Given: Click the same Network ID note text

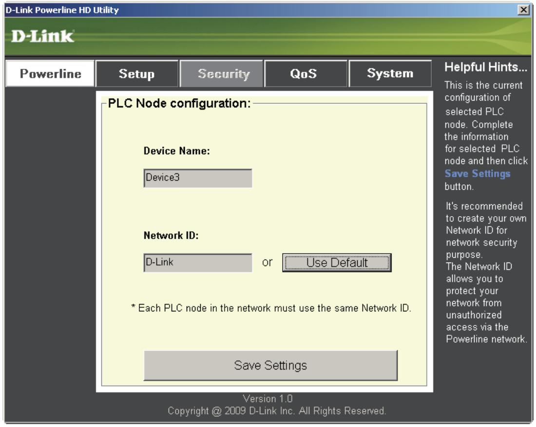Looking at the screenshot, I should click(x=271, y=308).
